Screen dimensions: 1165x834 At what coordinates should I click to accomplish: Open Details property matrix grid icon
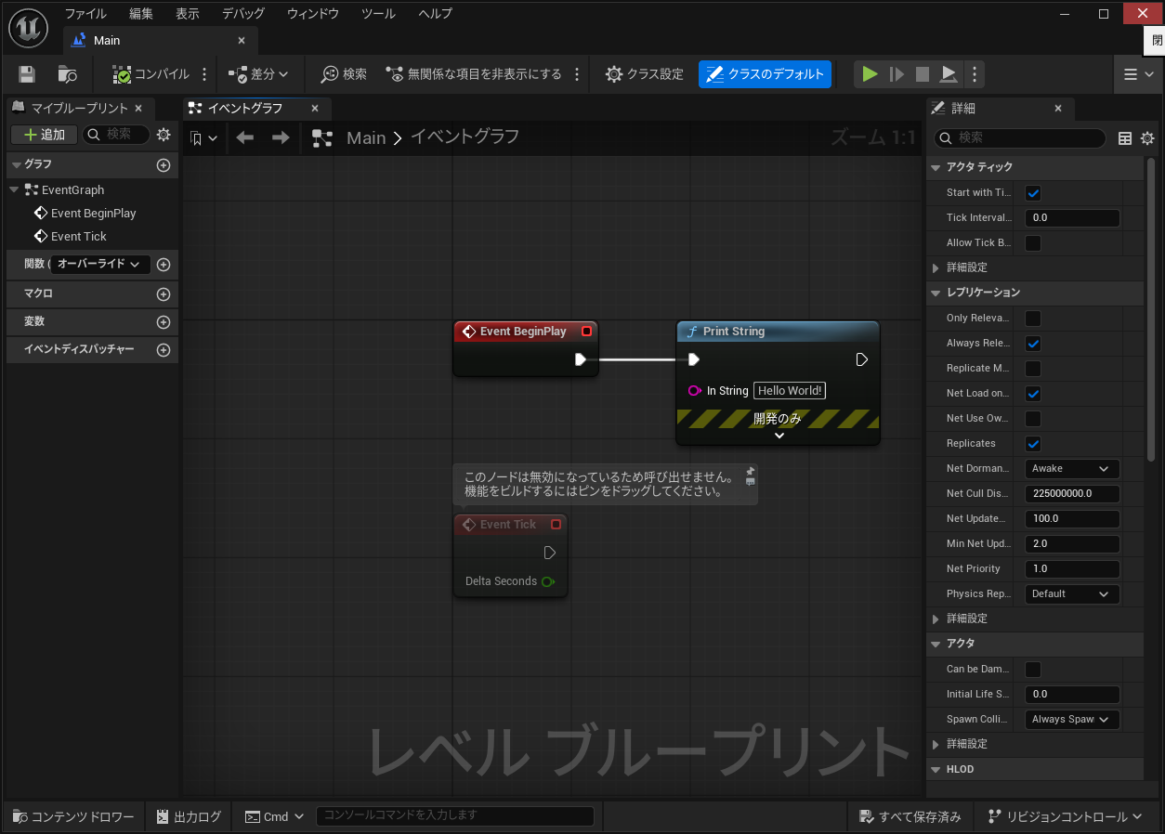pyautogui.click(x=1125, y=138)
